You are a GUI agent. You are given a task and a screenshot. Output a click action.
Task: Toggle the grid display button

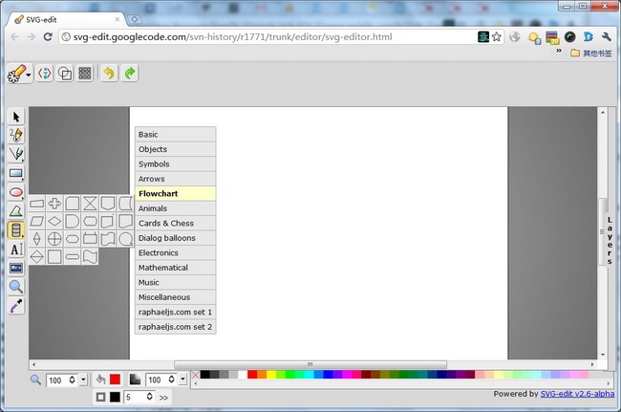[x=85, y=73]
